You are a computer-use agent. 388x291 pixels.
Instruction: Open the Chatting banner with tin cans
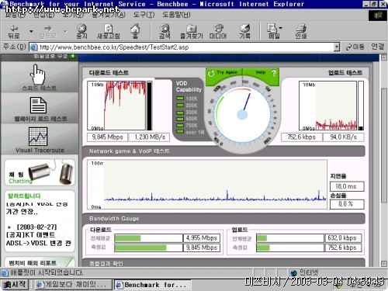coord(40,172)
